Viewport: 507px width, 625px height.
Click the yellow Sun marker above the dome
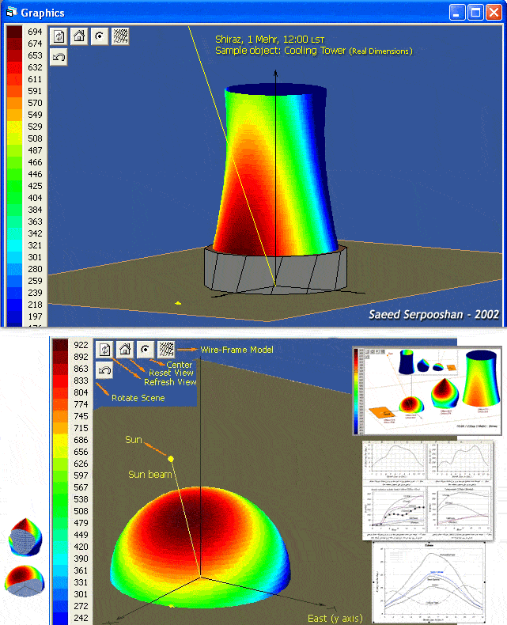coord(171,459)
